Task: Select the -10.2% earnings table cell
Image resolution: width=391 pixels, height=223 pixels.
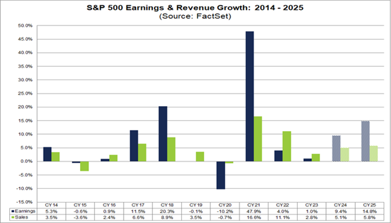Action: [x=225, y=211]
